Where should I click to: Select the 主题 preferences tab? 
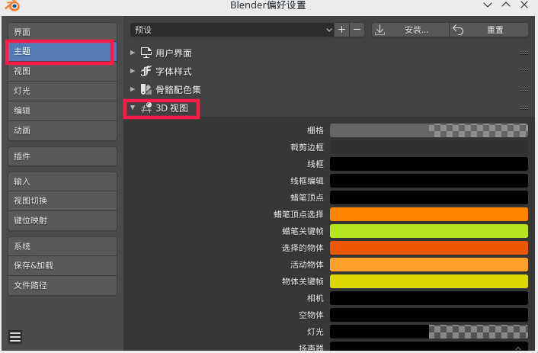(x=62, y=52)
